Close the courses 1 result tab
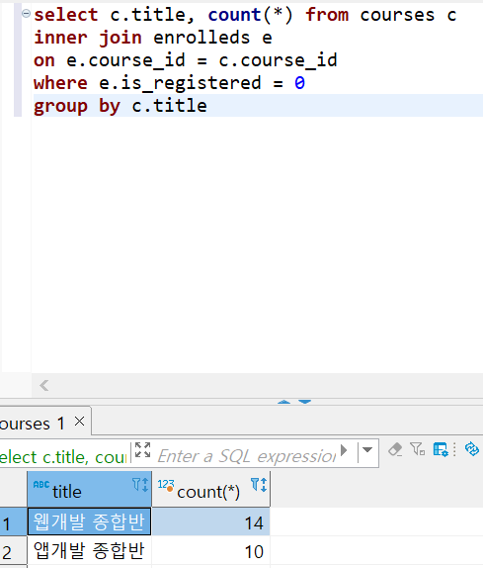This screenshot has height=568, width=483. click(80, 422)
